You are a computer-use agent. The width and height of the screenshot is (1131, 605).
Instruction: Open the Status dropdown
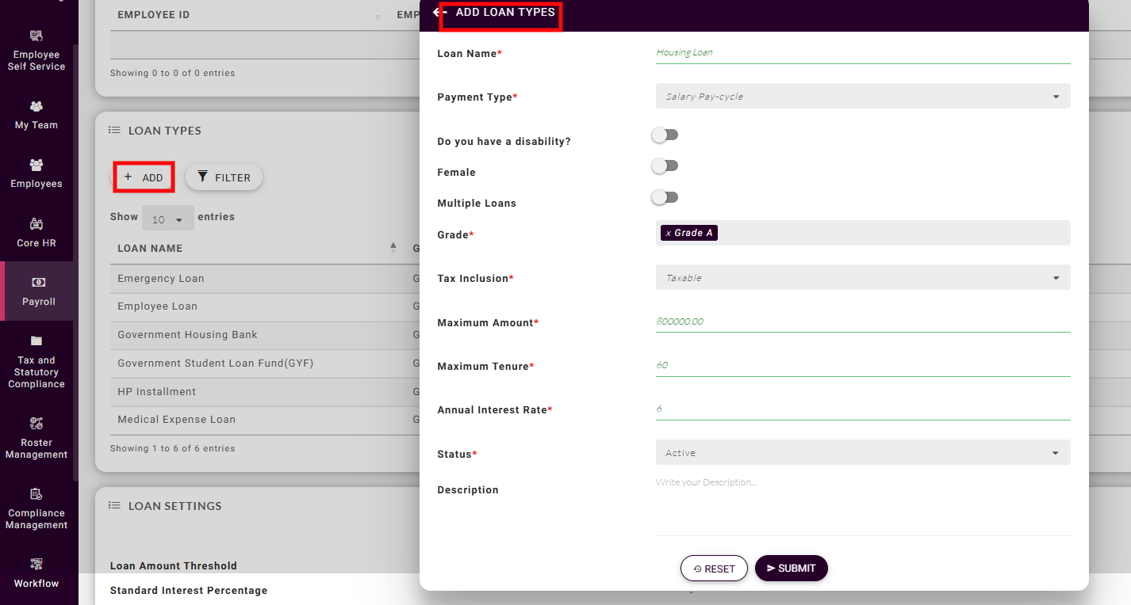[862, 453]
